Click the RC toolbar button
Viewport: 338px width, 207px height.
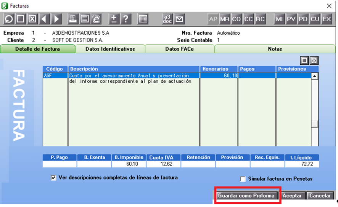pos(260,19)
